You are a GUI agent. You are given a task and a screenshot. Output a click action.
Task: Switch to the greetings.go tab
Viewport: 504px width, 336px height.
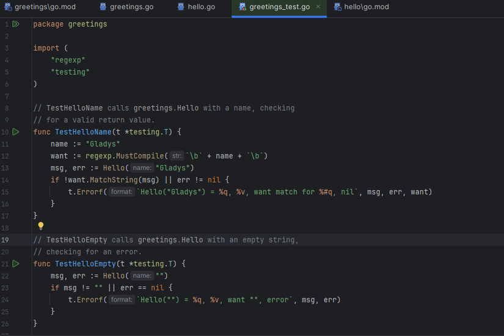tap(126, 7)
